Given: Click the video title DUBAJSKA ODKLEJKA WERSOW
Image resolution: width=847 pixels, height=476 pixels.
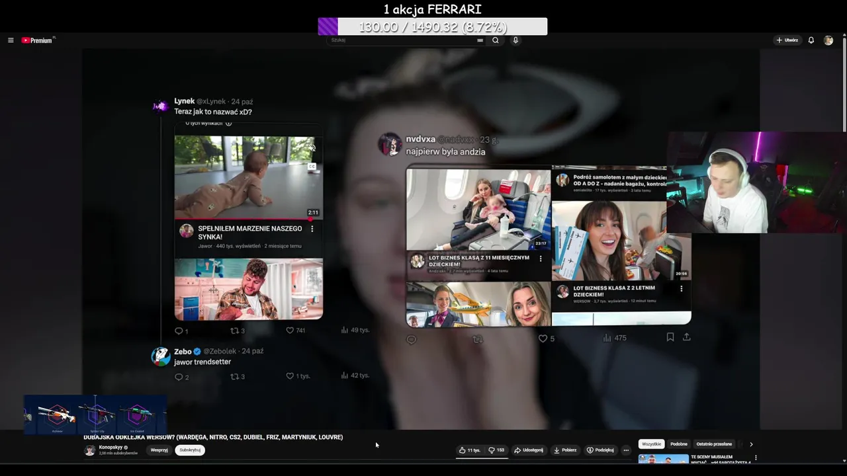Looking at the screenshot, I should (213, 437).
